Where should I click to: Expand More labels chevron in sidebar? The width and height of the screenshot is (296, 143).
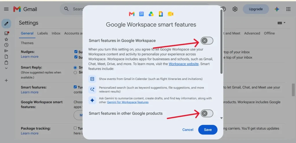click(x=6, y=68)
